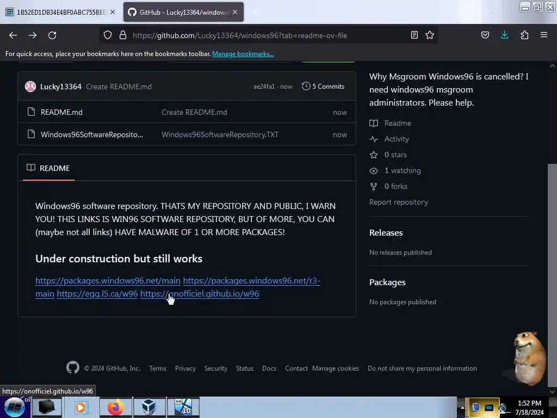Viewport: 557px width, 418px height.
Task: Open the Windows96SoftwareRepository.TXT commit message
Action: pyautogui.click(x=220, y=135)
